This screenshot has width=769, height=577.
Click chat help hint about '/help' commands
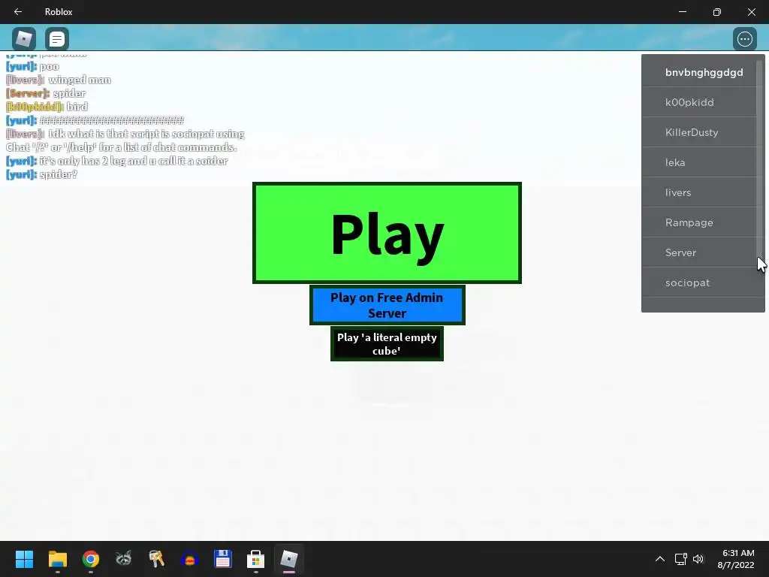pyautogui.click(x=122, y=147)
